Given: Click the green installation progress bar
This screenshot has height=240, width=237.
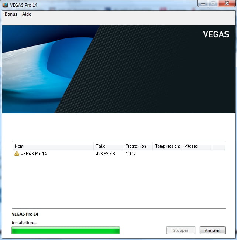Looking at the screenshot, I should click(66, 230).
